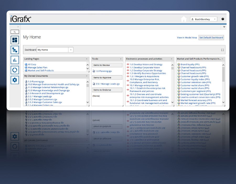This screenshot has height=184, width=236.
Task: Open 3.5.1 Manage Leads.igx in My Owned Documents
Action: 40,96
